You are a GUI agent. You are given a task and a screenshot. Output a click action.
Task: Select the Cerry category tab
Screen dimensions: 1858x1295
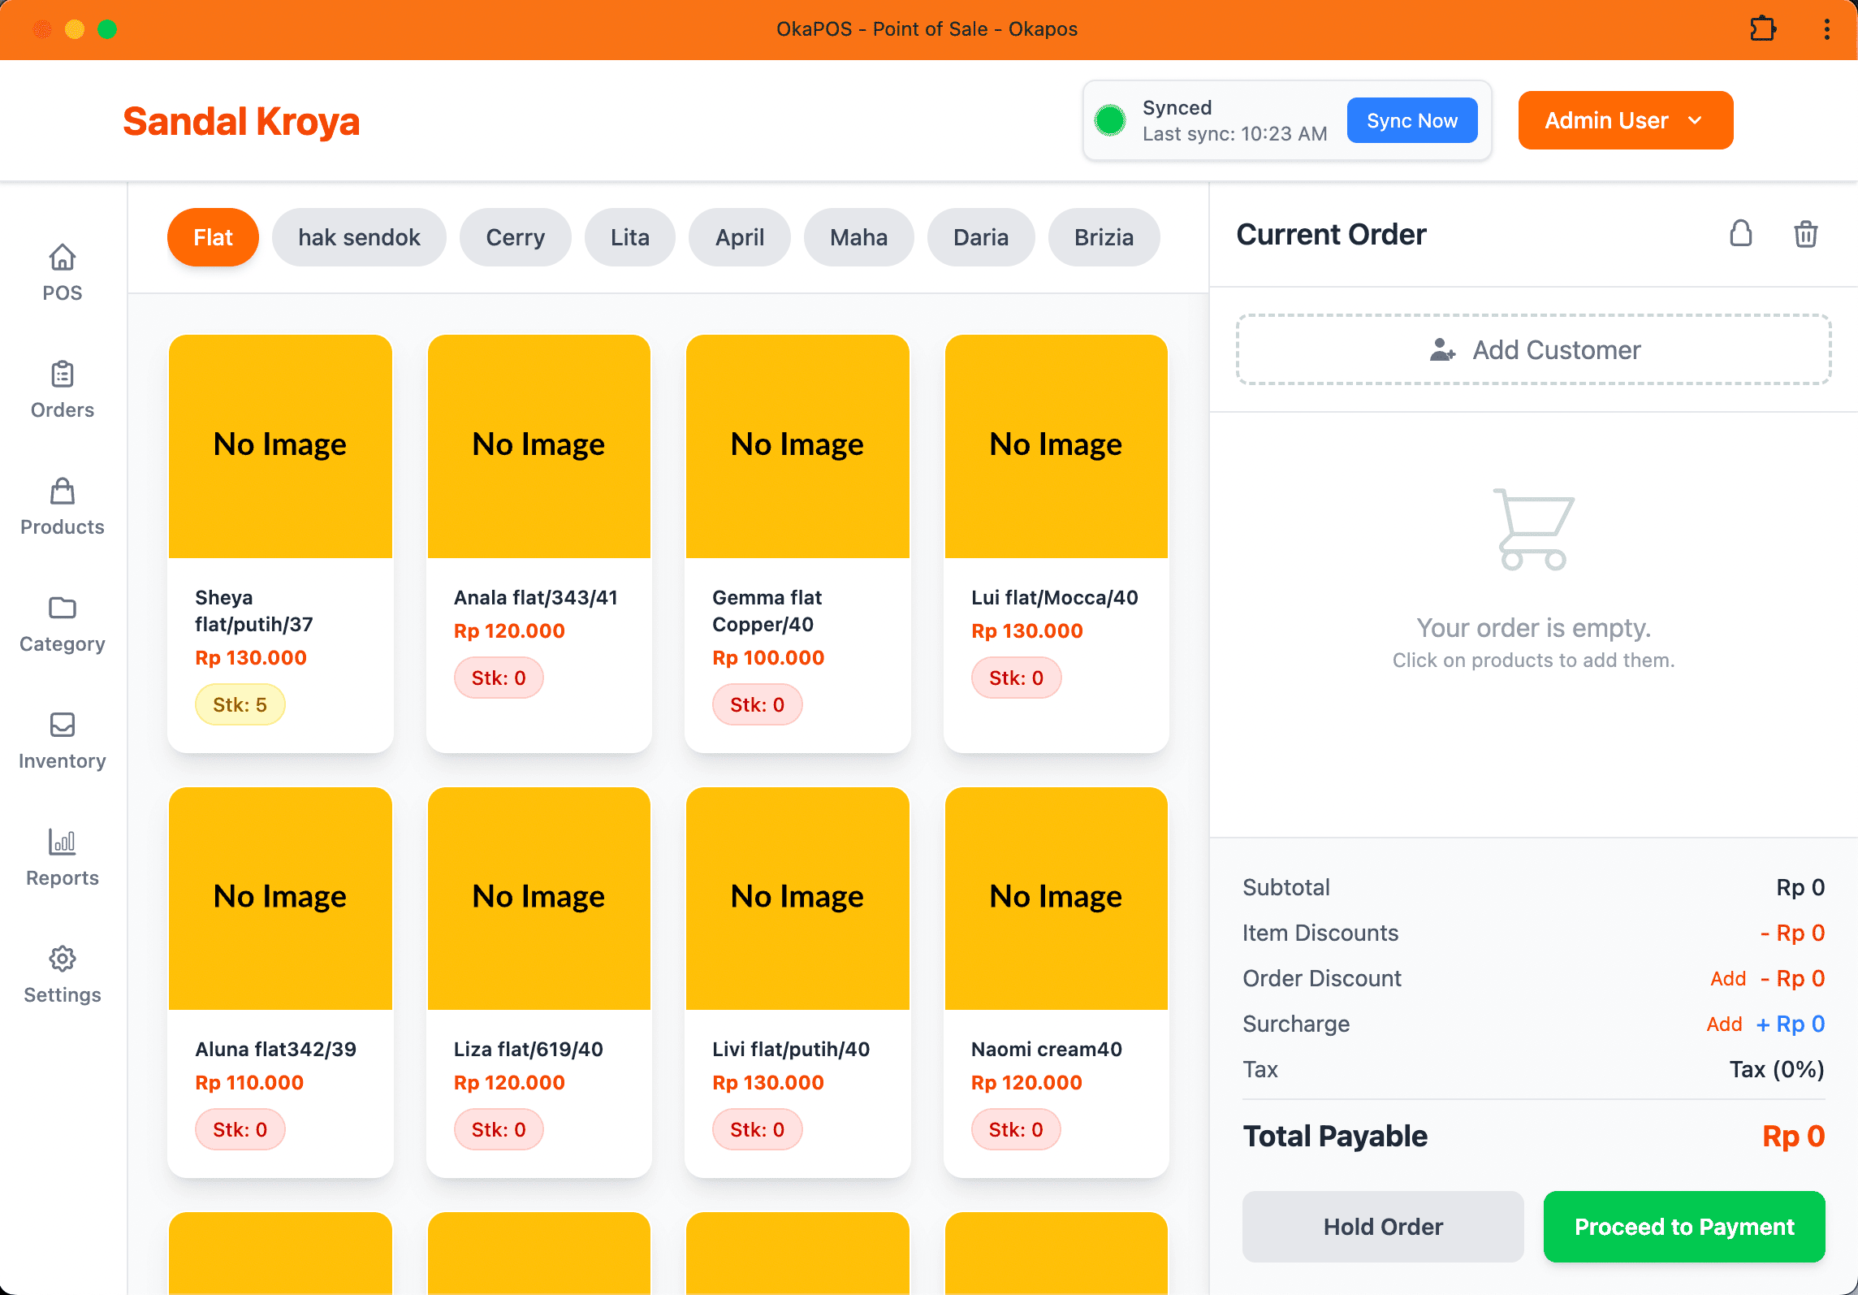point(515,237)
